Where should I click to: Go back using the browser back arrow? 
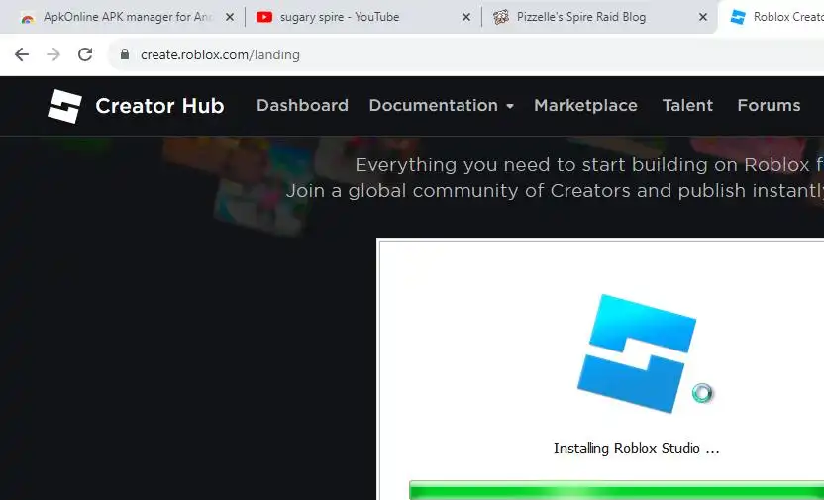point(22,54)
